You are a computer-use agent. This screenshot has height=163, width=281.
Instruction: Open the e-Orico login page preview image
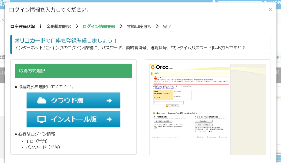click(x=208, y=109)
